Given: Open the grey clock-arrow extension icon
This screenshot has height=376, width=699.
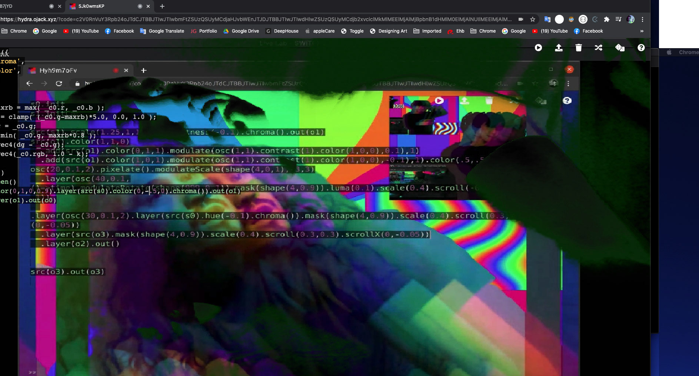Looking at the screenshot, I should point(595,19).
